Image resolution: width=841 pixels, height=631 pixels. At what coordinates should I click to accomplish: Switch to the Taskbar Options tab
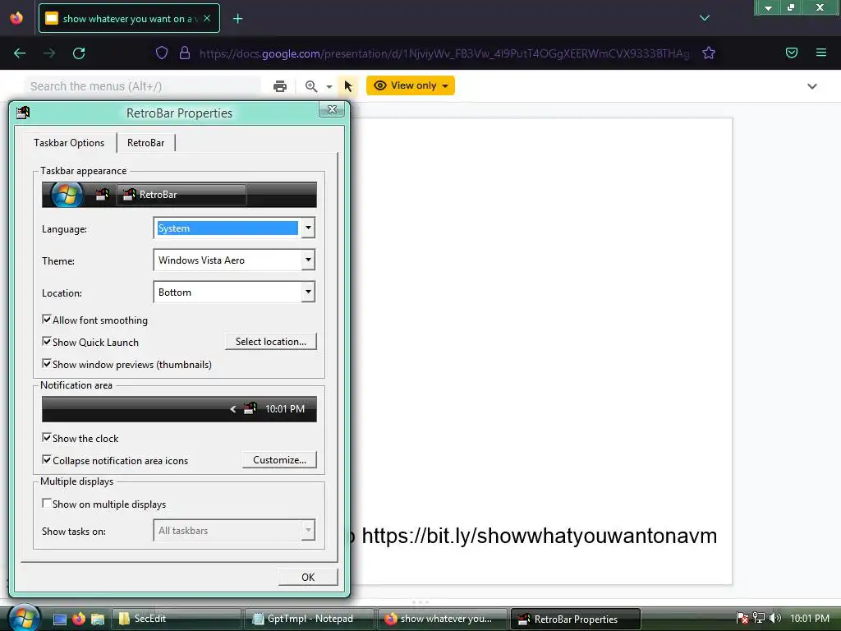coord(69,143)
